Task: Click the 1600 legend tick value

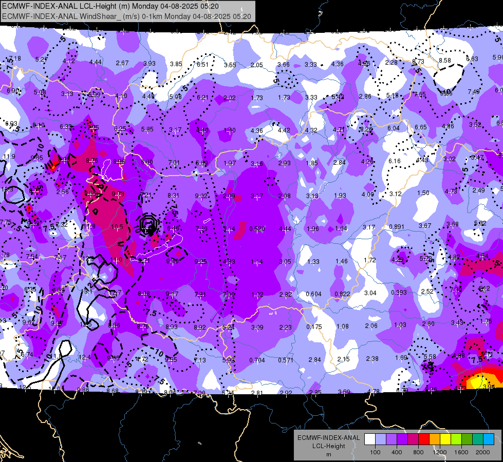Action: [461, 452]
